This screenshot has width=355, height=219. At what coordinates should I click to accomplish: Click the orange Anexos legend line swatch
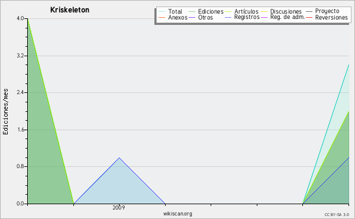click(162, 18)
